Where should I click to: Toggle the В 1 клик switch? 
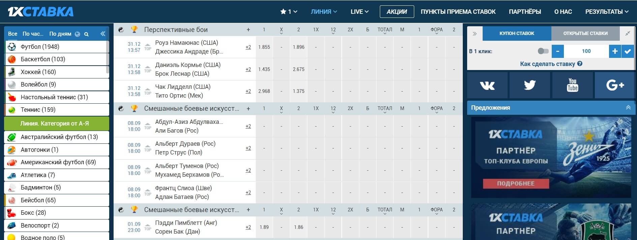(543, 51)
